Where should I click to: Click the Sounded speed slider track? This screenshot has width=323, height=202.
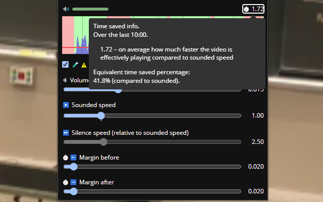click(172, 116)
